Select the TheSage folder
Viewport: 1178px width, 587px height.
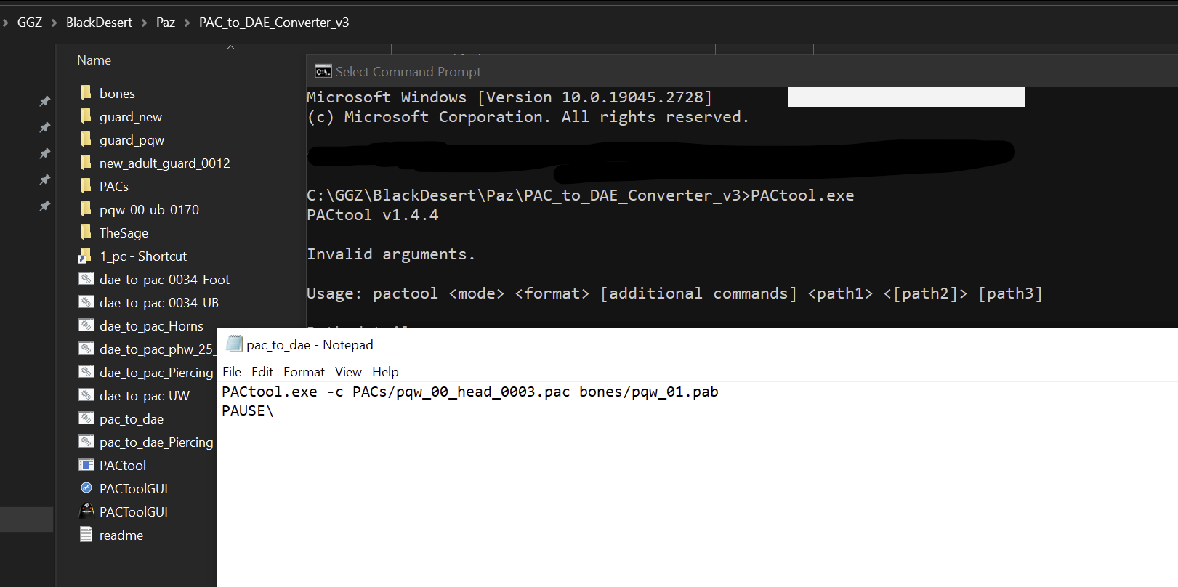coord(124,232)
